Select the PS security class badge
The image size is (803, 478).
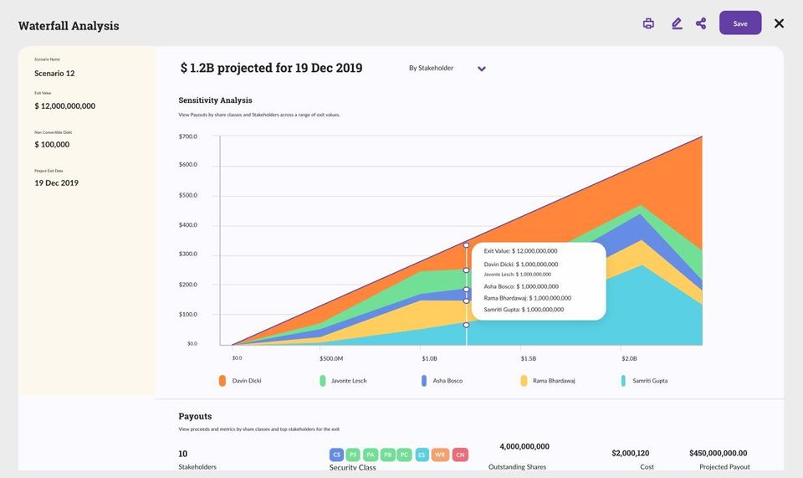click(353, 455)
